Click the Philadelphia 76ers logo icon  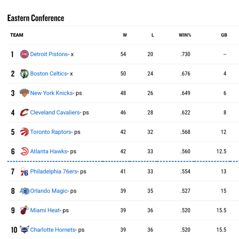click(x=24, y=172)
